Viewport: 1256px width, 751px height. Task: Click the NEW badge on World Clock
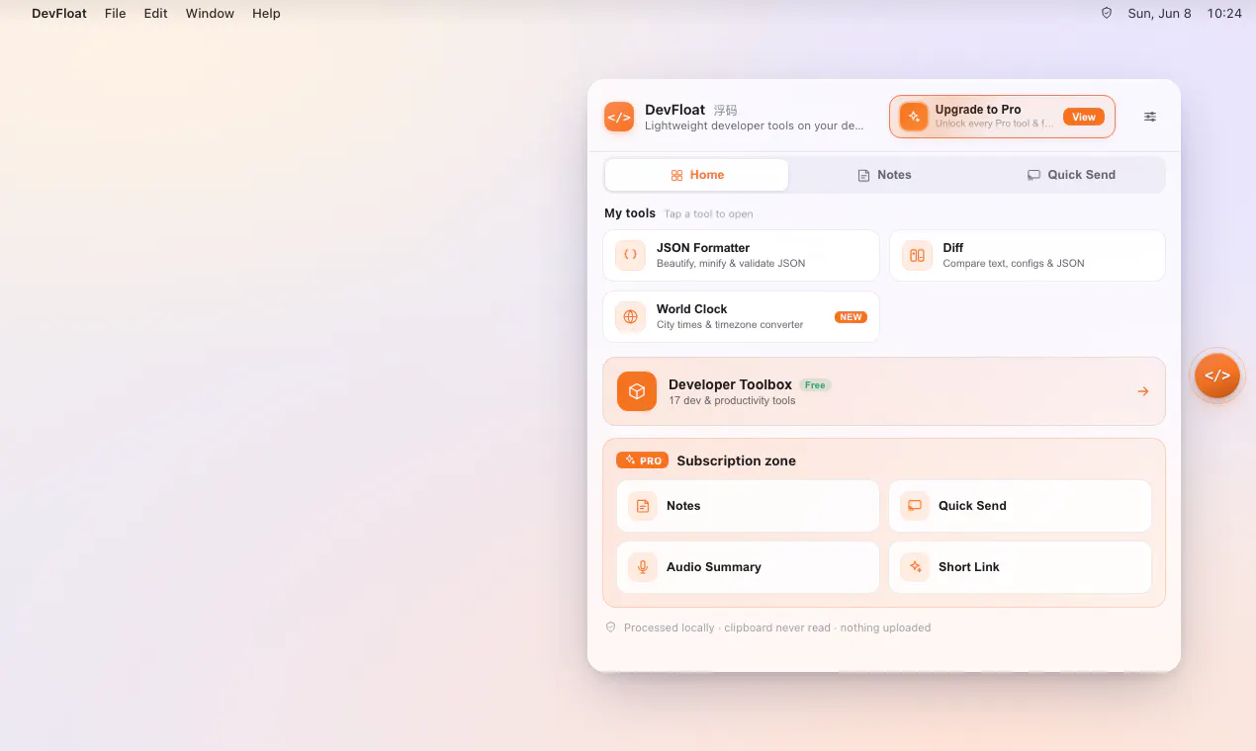coord(851,317)
